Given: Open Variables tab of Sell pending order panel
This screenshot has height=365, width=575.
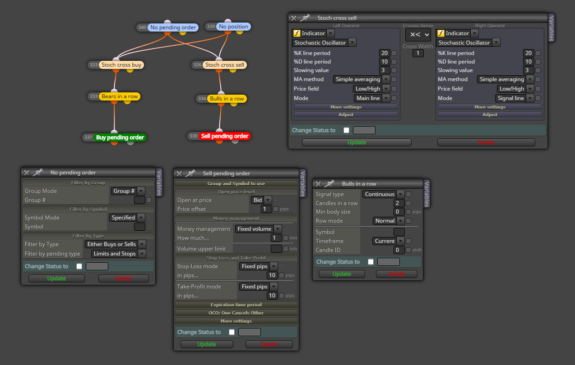Looking at the screenshot, I should click(303, 183).
